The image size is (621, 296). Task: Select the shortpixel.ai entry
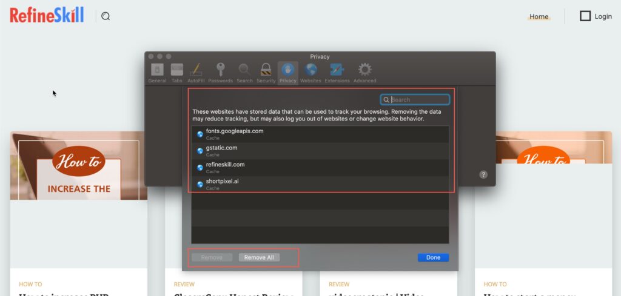coord(320,184)
